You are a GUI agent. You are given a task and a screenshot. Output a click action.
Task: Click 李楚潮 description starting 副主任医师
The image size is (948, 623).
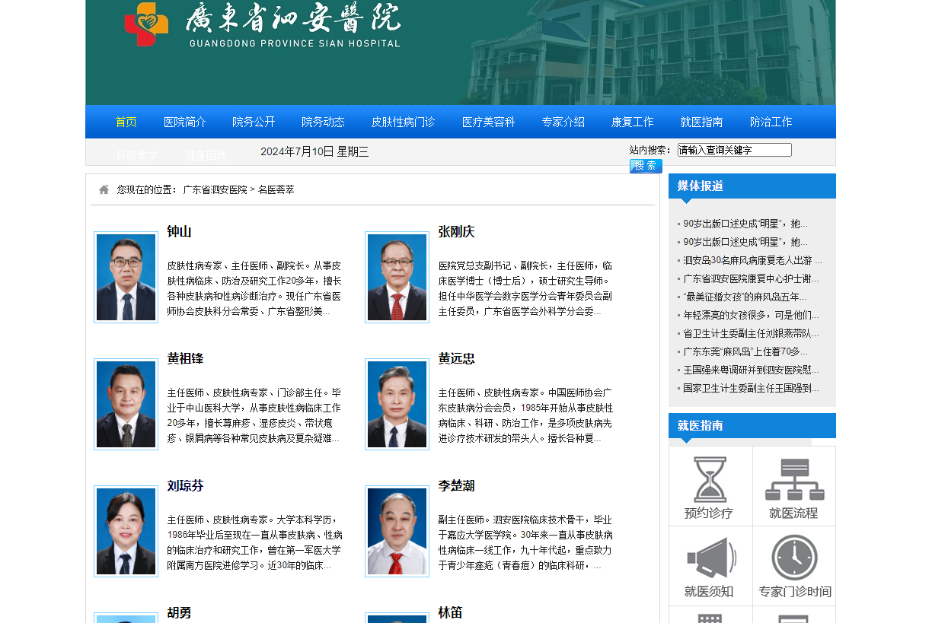coord(525,542)
